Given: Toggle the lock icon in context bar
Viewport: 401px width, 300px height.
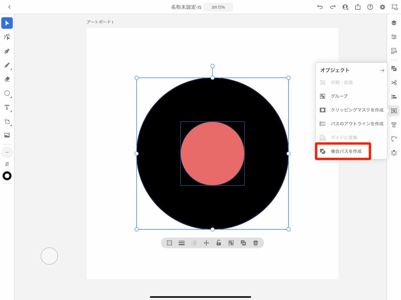Looking at the screenshot, I should tap(219, 243).
